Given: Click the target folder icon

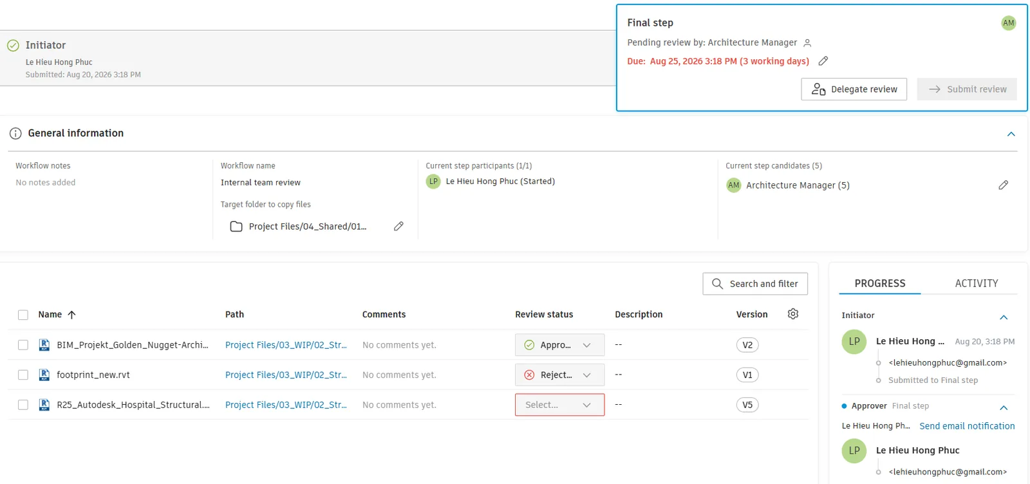Looking at the screenshot, I should coord(236,227).
